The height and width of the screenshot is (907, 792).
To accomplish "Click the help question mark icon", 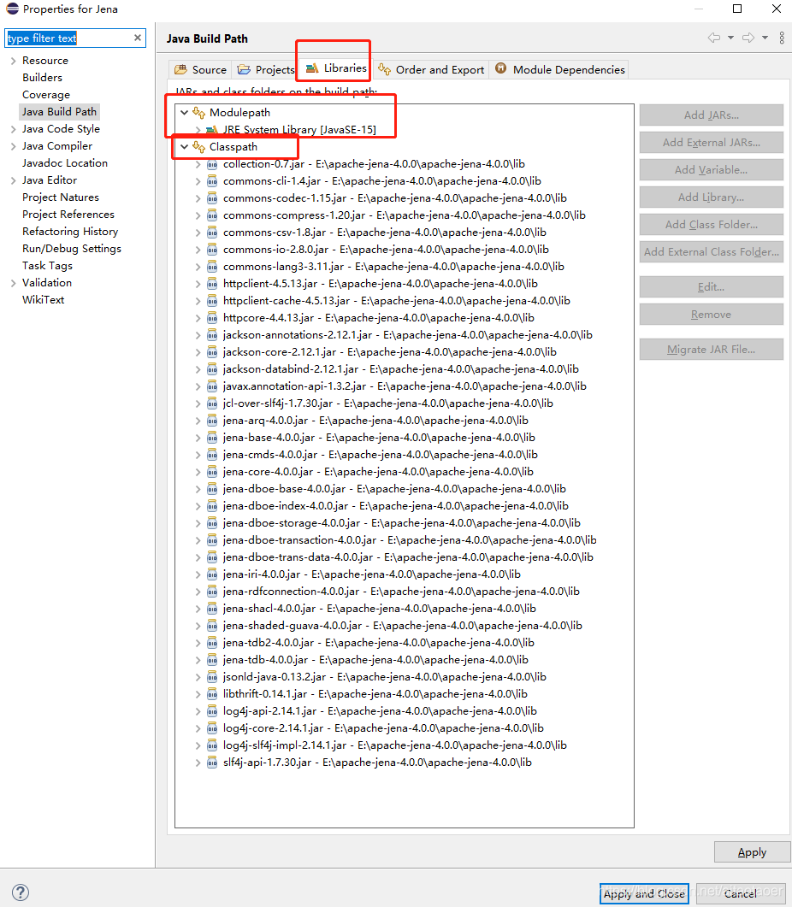I will pos(21,892).
